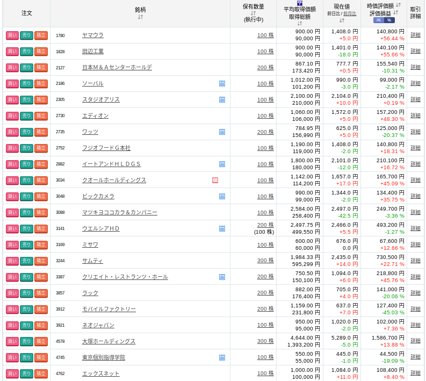The width and height of the screenshot is (426, 381).
Task: Select stock code 3034 cell
Action: click(60, 180)
